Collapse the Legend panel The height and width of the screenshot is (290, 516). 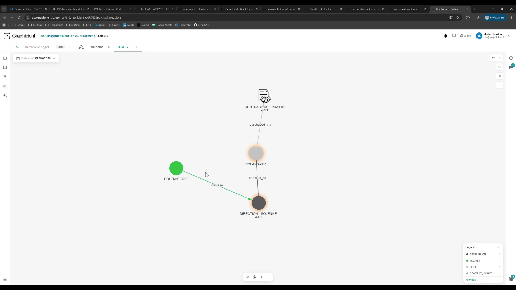498,247
